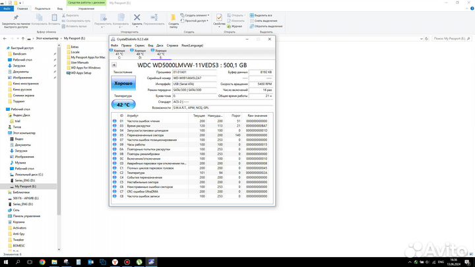Switch to the Поделиться ribbon tab
This screenshot has height=267, width=475.
(x=42, y=9)
